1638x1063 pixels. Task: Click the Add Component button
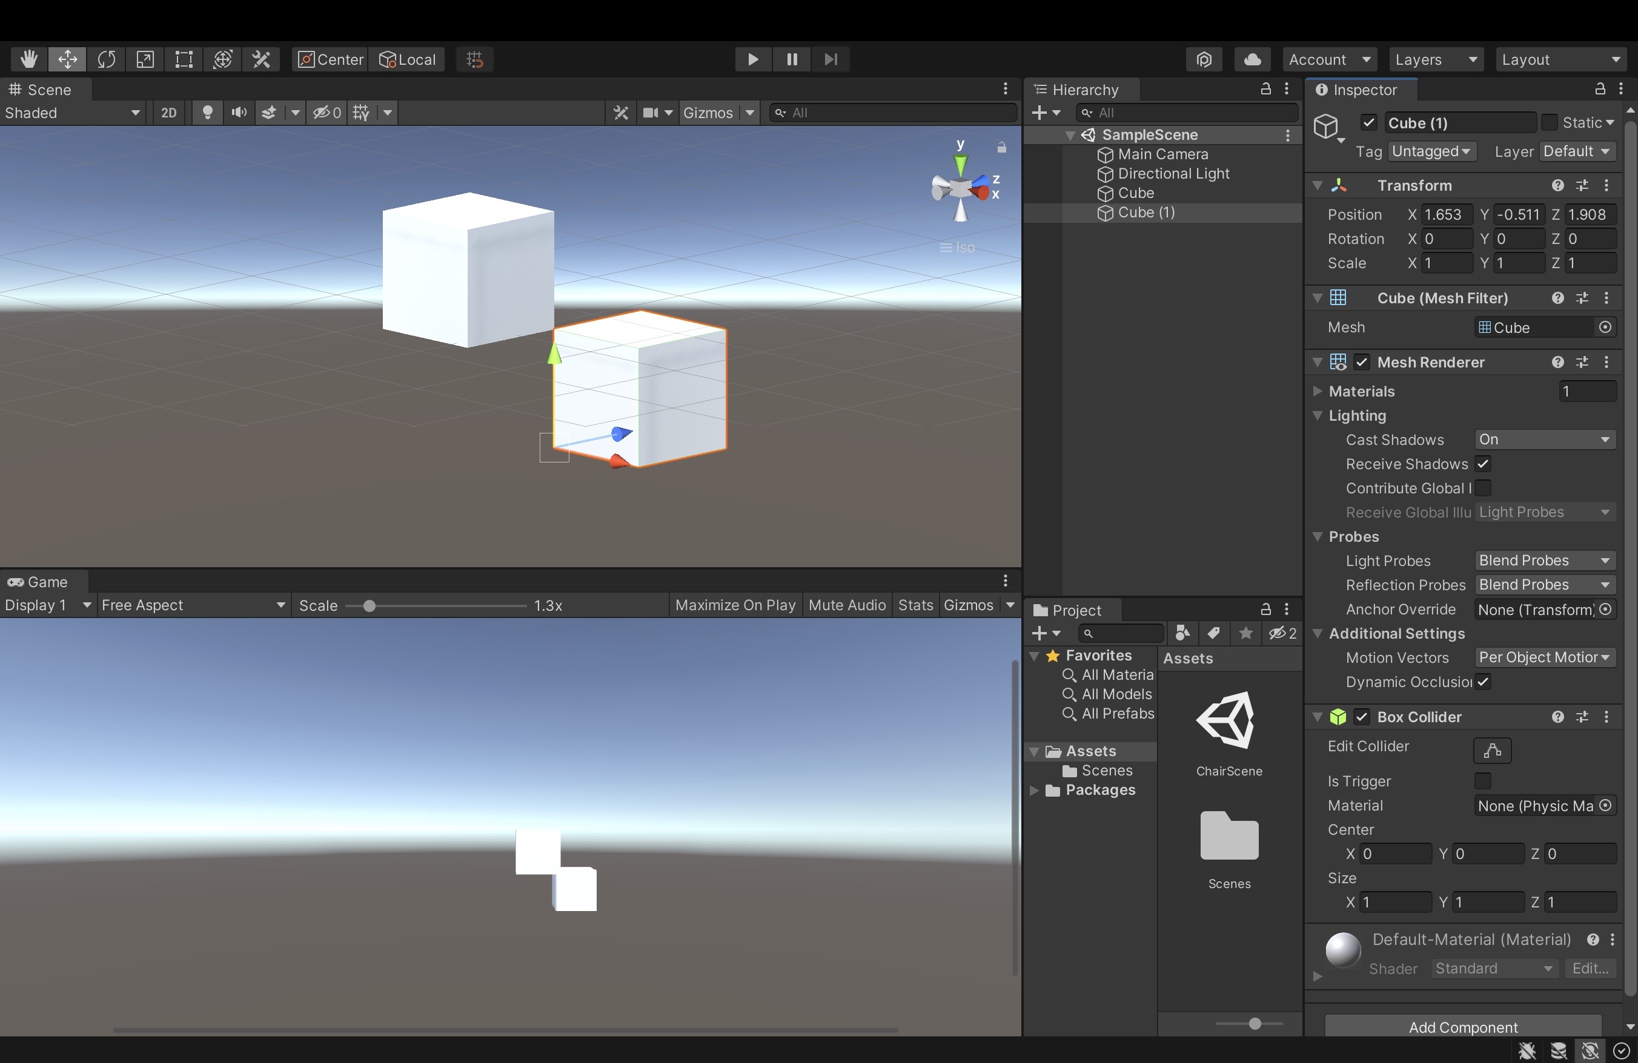pyautogui.click(x=1462, y=1027)
